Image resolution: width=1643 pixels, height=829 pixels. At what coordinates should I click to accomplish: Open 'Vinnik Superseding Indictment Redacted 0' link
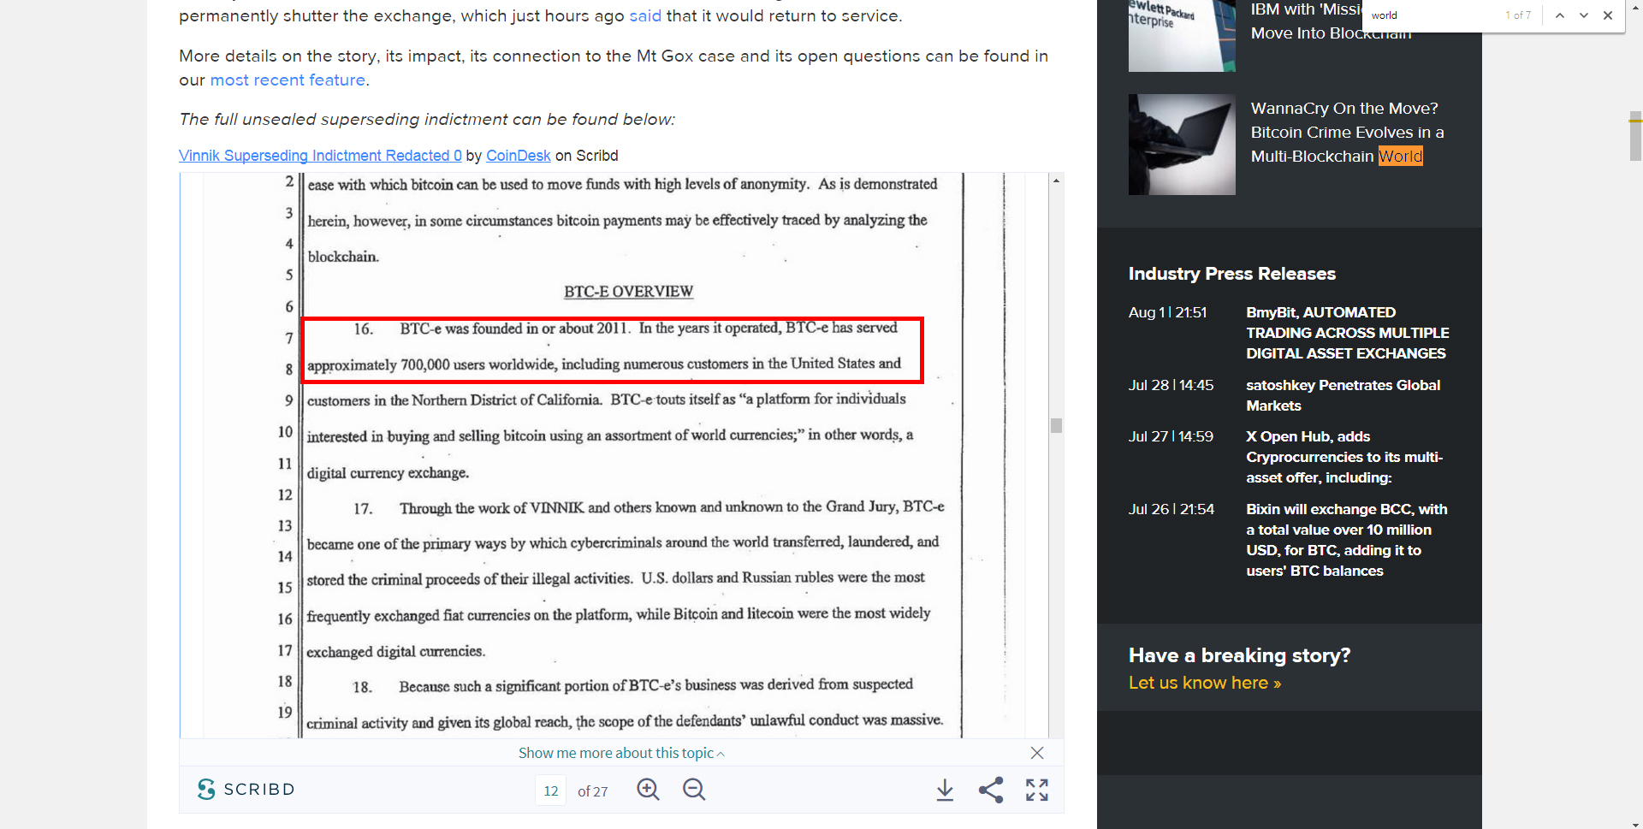(x=320, y=156)
